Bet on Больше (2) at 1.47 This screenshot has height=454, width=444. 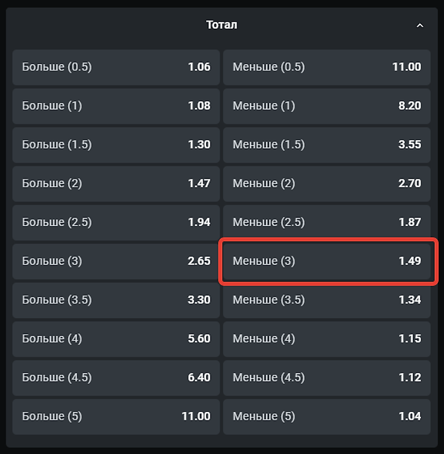116,183
